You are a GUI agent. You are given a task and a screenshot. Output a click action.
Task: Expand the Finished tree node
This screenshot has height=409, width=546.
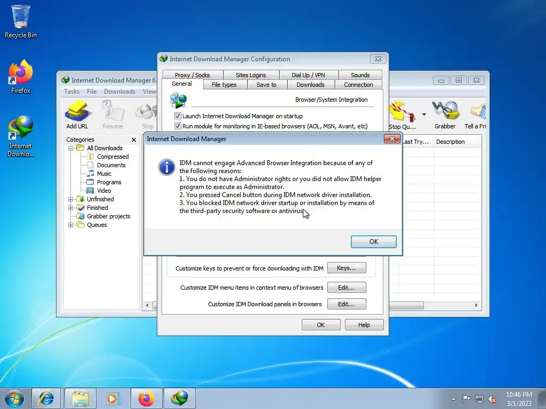(71, 208)
